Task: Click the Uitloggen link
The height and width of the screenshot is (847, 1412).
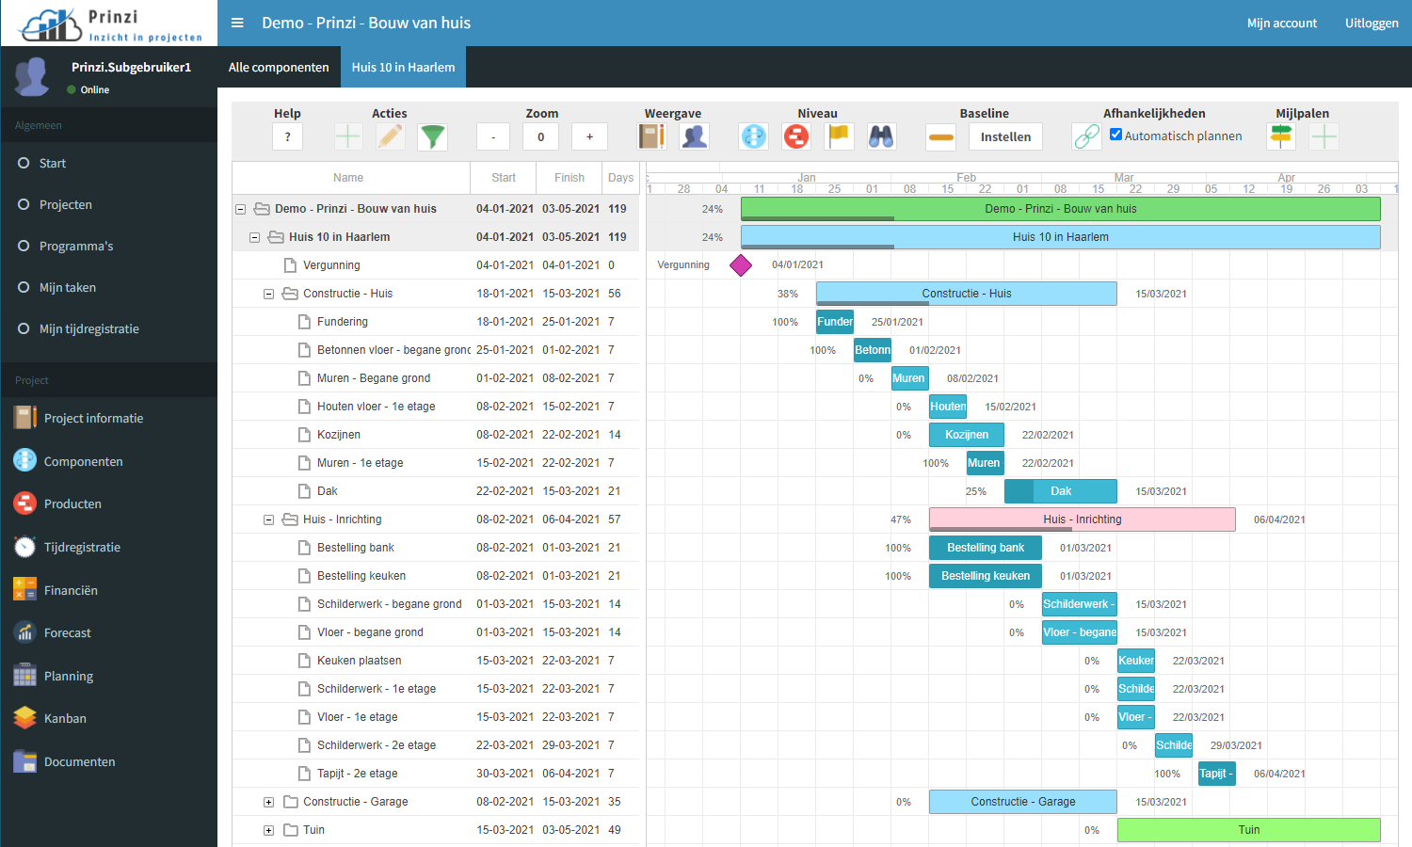Action: [x=1371, y=24]
